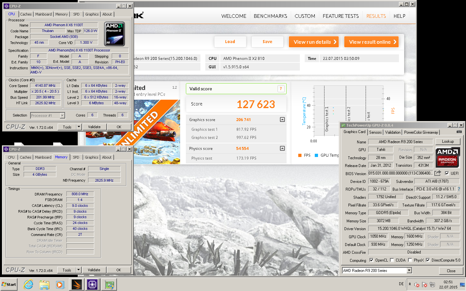Open the Caches tab in top CPU-Z window
The height and width of the screenshot is (291, 466).
point(26,14)
